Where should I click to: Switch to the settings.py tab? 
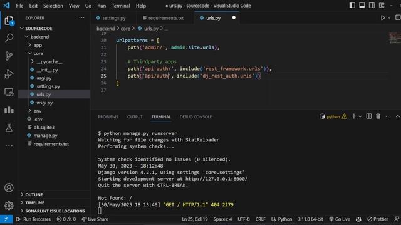tap(111, 18)
